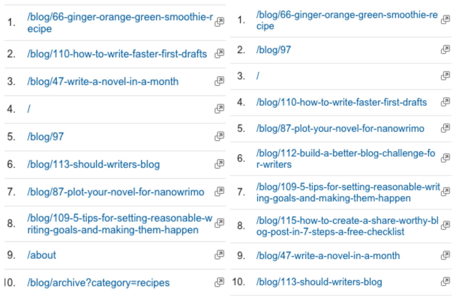Click external link icon beside left /blog/110-how-to-write-faster-first-drafts
Screen dimensions: 456x301
coord(219,54)
